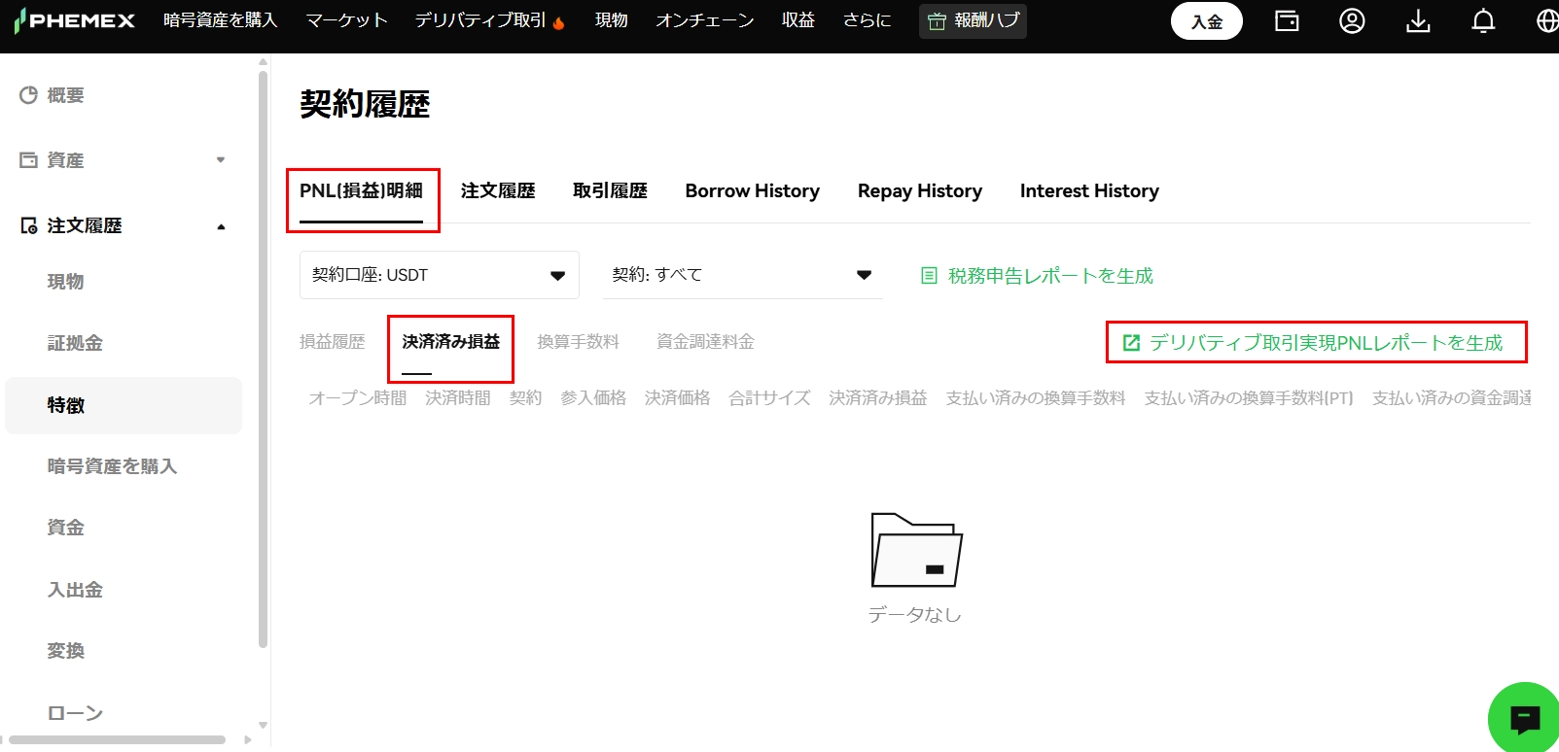Switch to Borrow History tab
The width and height of the screenshot is (1559, 752).
tap(753, 191)
